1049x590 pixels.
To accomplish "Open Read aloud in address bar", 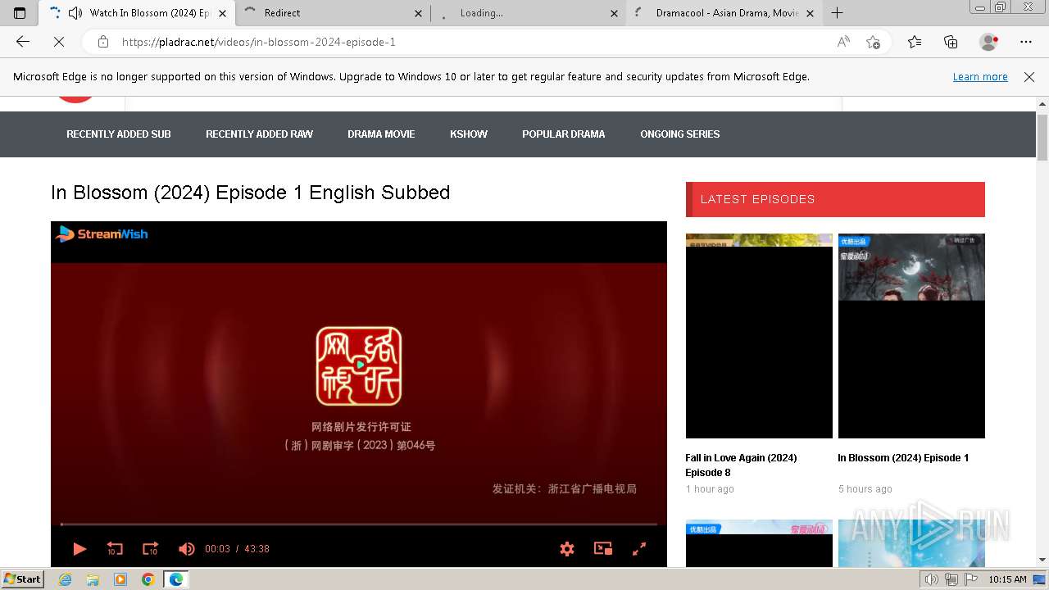I will click(x=843, y=42).
